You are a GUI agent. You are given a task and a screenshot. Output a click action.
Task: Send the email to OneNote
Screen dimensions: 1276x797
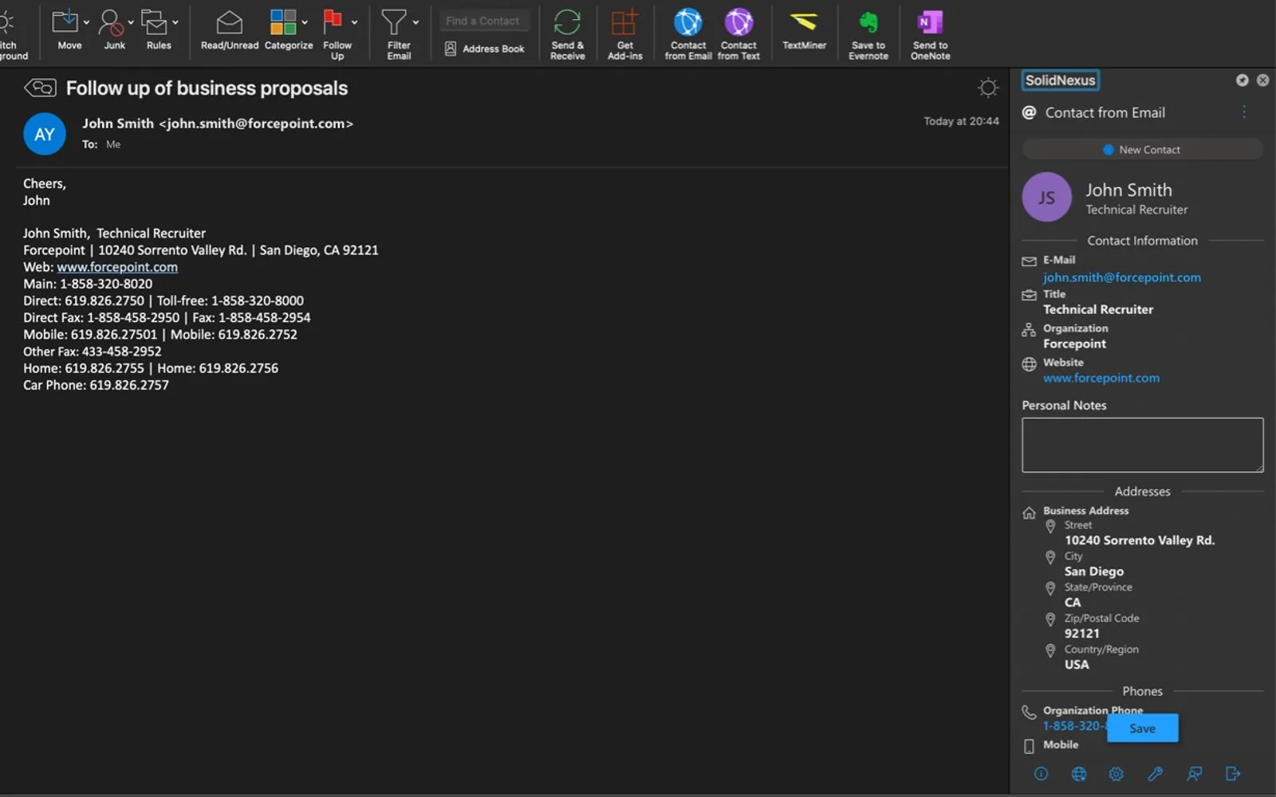(x=930, y=33)
